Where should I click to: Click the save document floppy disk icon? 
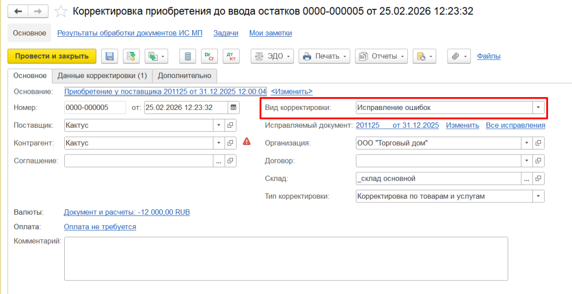(x=109, y=56)
